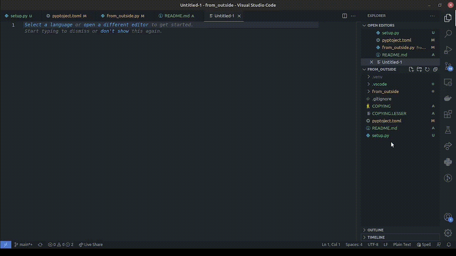Split the editor to the right
This screenshot has height=256, width=456.
point(344,16)
